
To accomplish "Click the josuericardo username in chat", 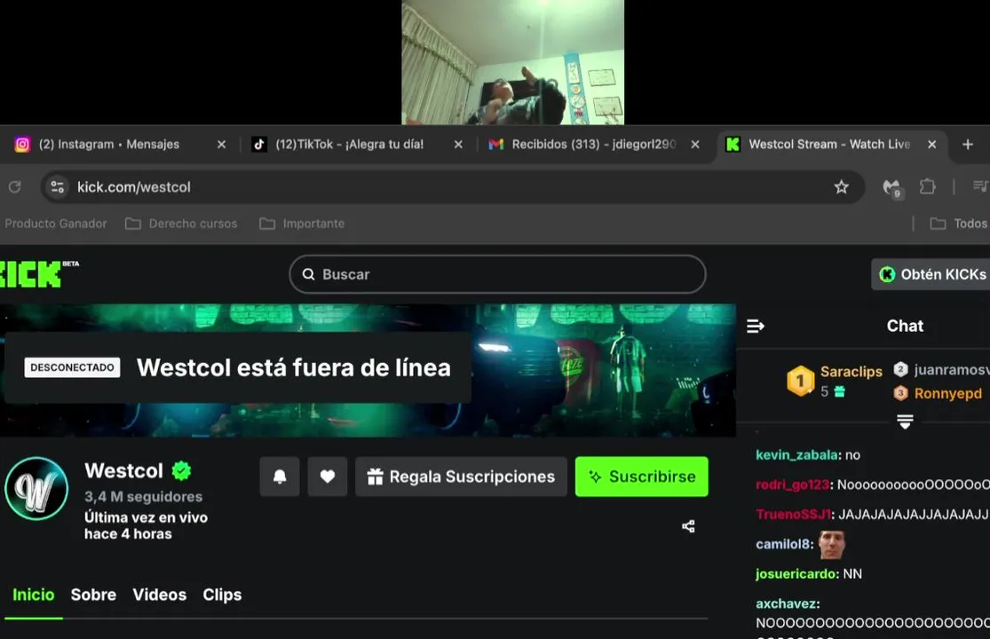I will coord(796,573).
